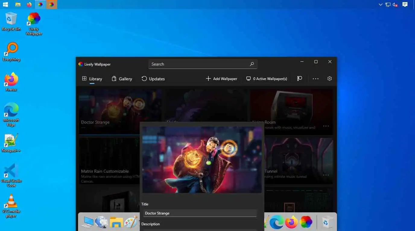Open File Explorer from the dock

(116, 223)
